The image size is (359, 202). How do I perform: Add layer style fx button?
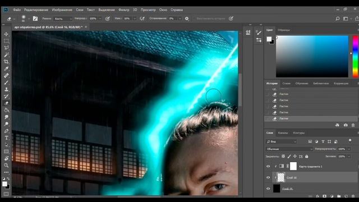pyautogui.click(x=317, y=196)
